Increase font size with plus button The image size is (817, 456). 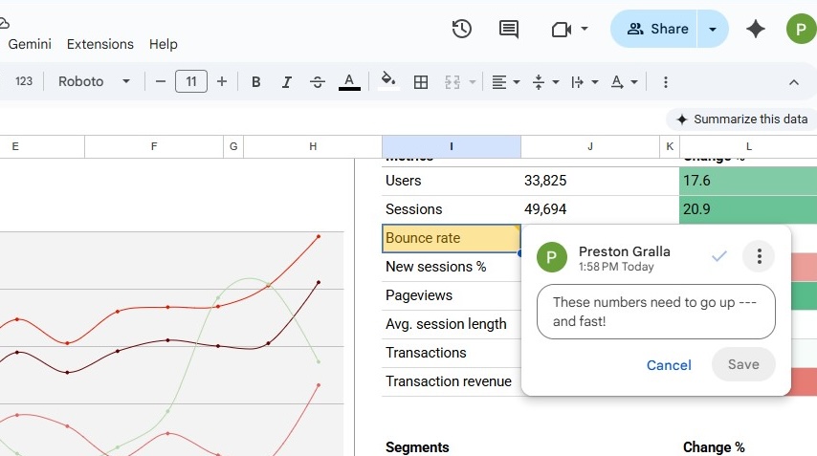click(x=222, y=81)
